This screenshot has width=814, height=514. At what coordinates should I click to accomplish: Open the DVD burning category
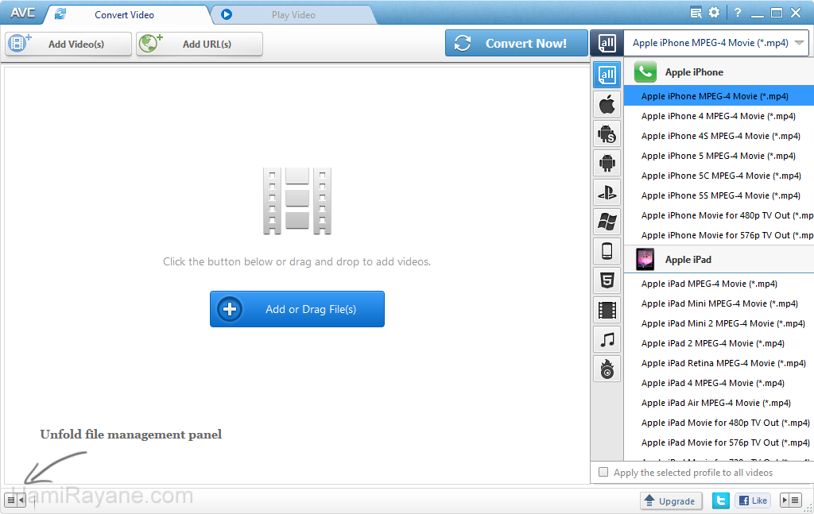[607, 369]
